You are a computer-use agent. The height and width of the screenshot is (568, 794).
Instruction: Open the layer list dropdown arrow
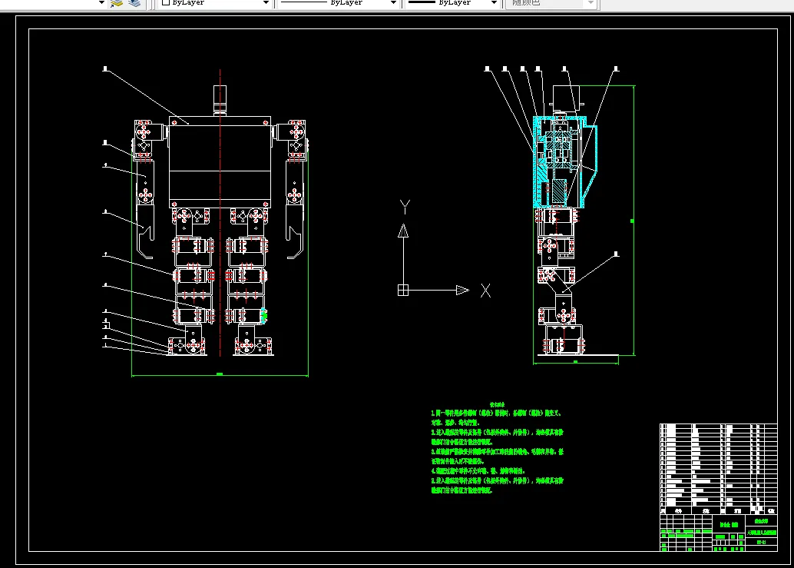click(x=101, y=3)
